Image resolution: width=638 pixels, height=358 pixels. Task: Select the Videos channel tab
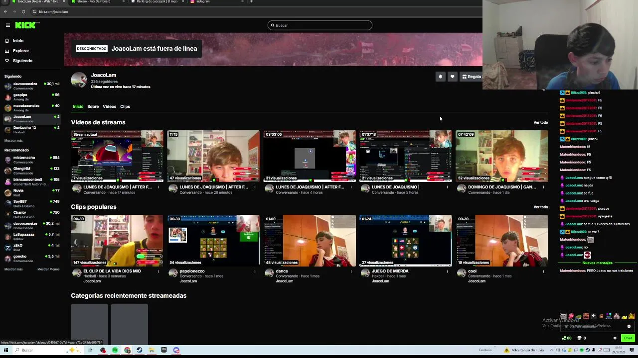(109, 106)
